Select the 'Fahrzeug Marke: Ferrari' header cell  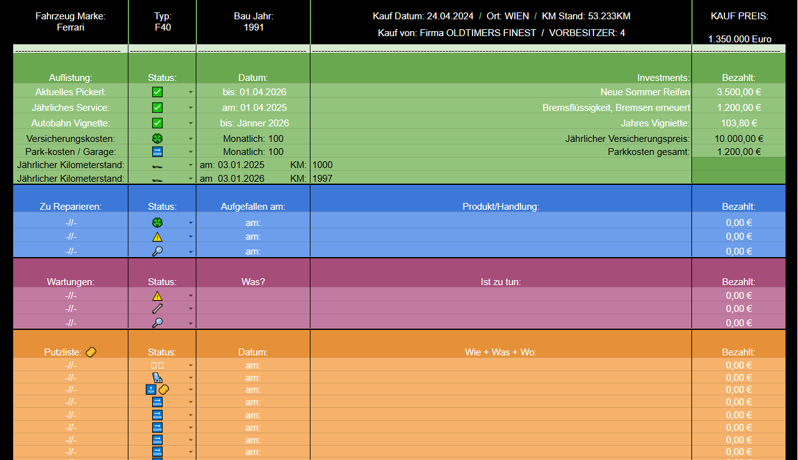[70, 22]
